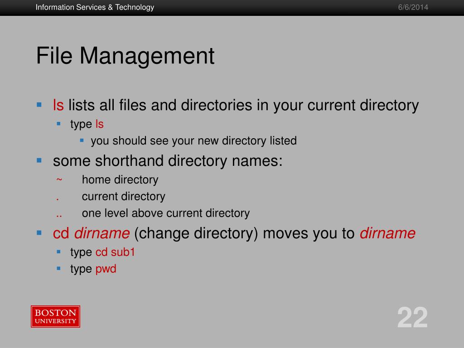
Task: Click the slide number 22
Action: coord(412,318)
